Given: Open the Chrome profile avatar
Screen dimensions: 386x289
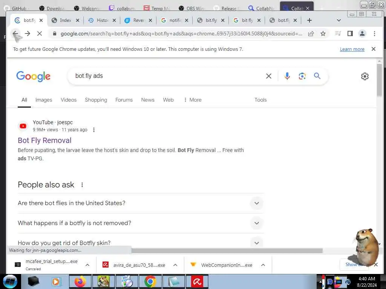Looking at the screenshot, I should coord(362,33).
